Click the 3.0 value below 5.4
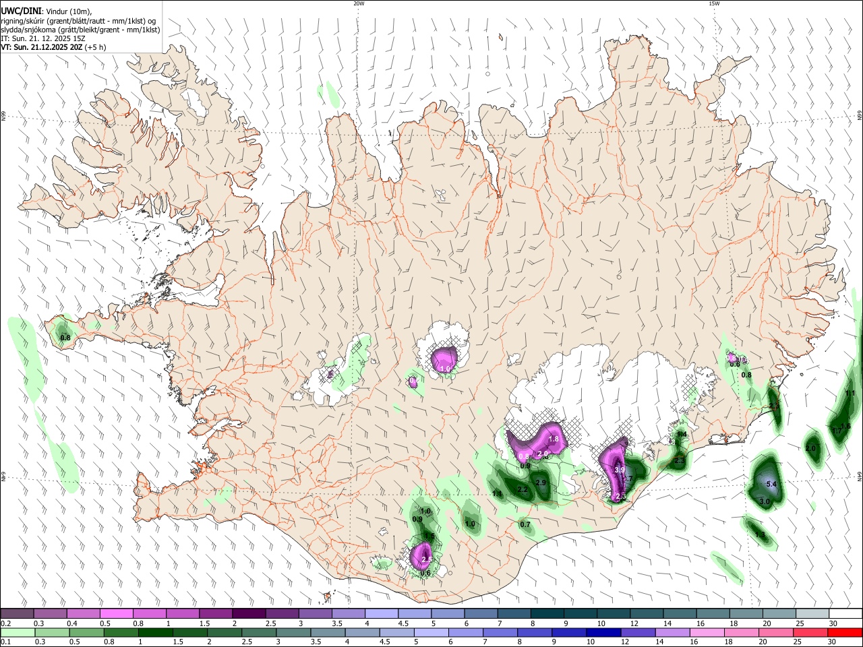This screenshot has width=863, height=647. pyautogui.click(x=765, y=501)
